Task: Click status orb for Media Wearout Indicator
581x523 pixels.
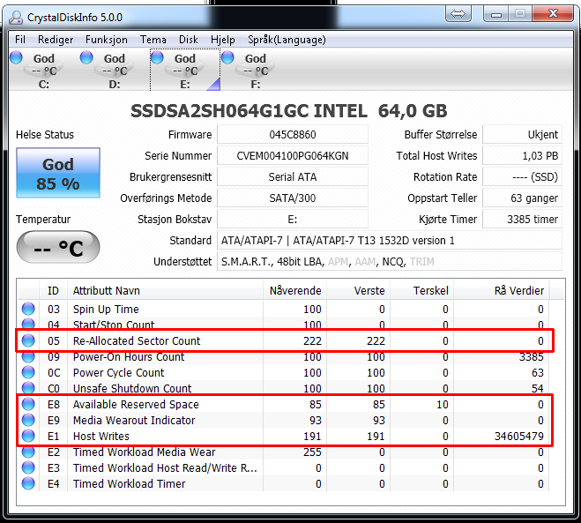Action: (28, 420)
